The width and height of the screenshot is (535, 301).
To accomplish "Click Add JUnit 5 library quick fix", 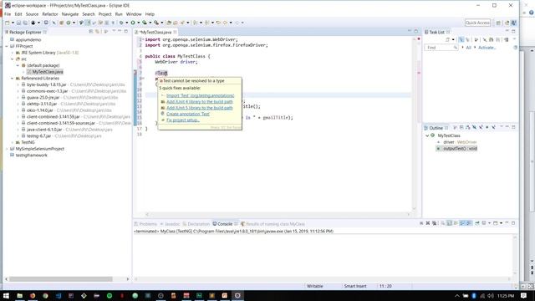I will point(200,108).
